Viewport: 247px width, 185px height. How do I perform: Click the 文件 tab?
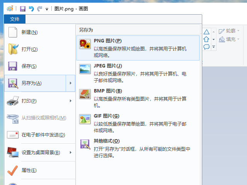(x=15, y=19)
